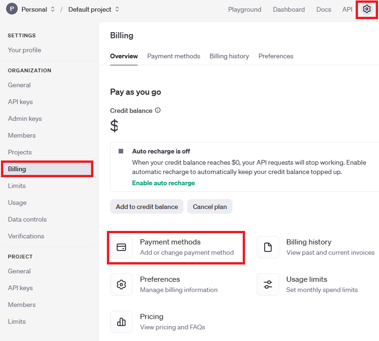Open organization API keys in sidebar
The image size is (379, 341).
coord(21,102)
